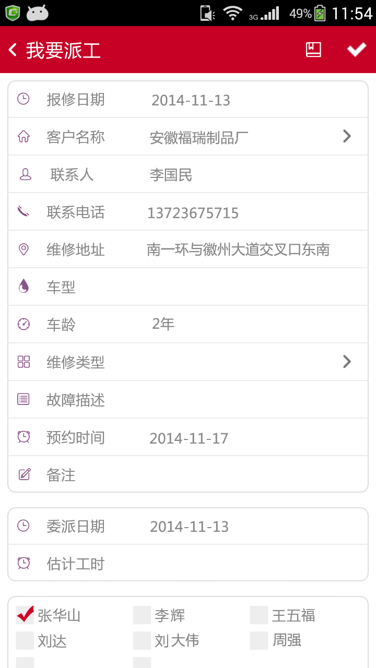376x668 pixels.
Task: Tap the location pin icon
Action: click(23, 249)
